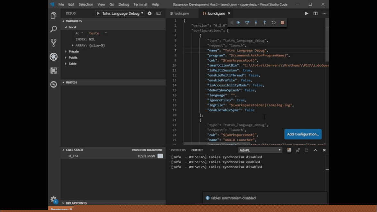Open the Selection menu

(x=86, y=4)
